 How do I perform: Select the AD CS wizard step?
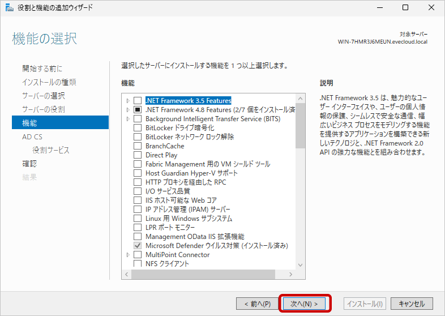pos(32,136)
